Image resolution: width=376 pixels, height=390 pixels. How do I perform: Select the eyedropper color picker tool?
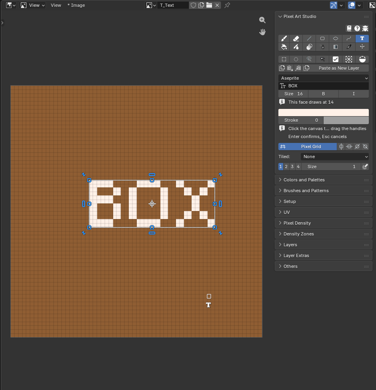[x=349, y=47]
